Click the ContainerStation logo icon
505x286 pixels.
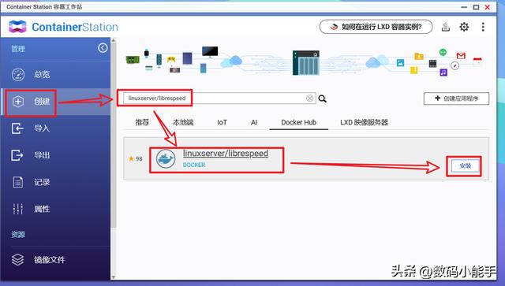[17, 27]
